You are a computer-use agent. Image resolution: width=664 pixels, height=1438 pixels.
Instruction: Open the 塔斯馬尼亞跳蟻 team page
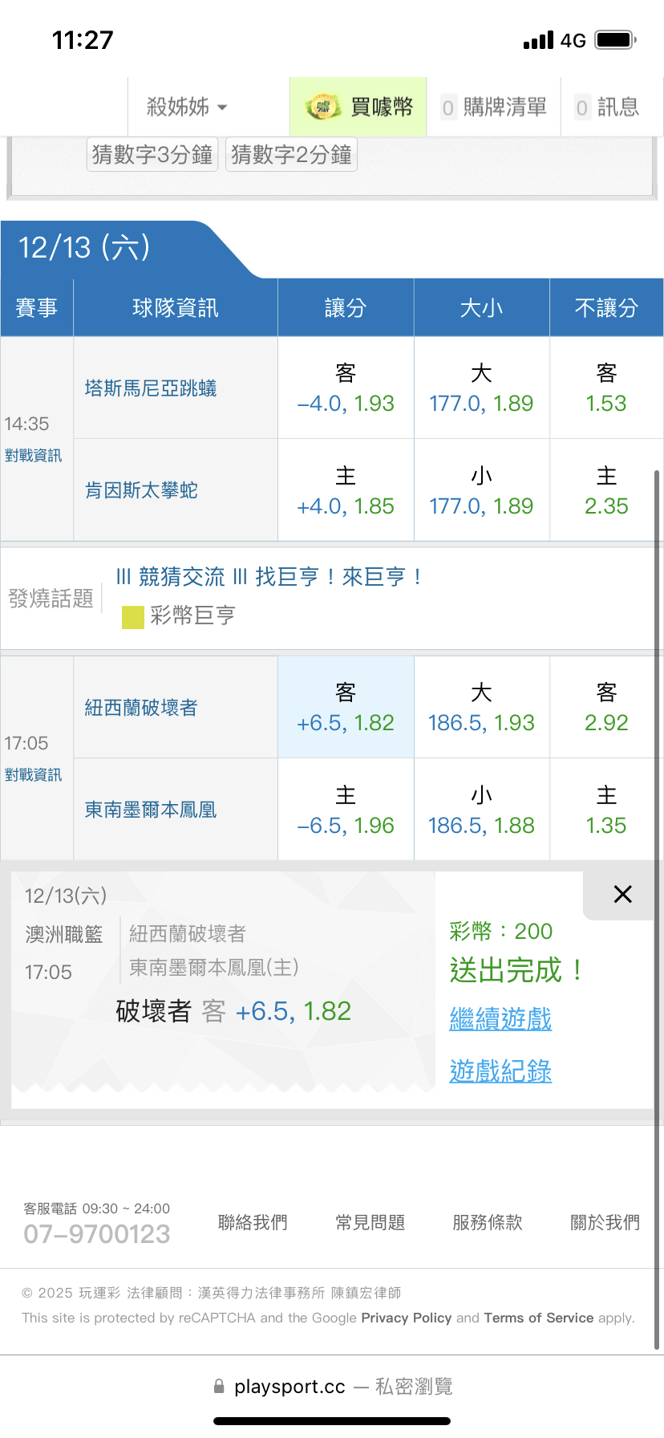[151, 388]
